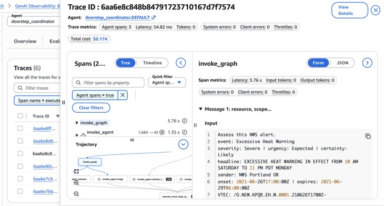Image resolution: width=384 pixels, height=206 pixels.
Task: Open trace 6aa6e8d0 link
Action: 45,141
